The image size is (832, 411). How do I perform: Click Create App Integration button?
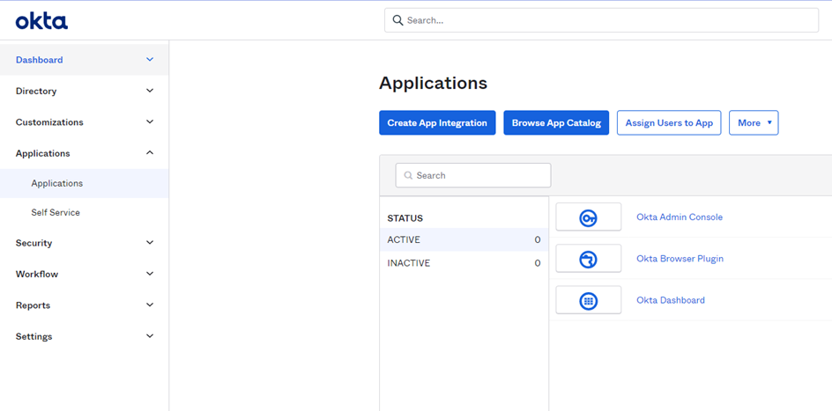pyautogui.click(x=437, y=123)
